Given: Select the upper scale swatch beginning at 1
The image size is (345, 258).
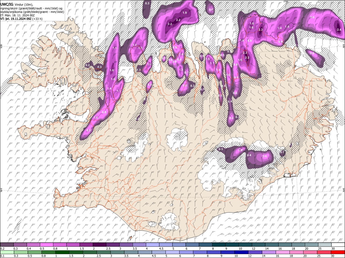Looking at the screenshot, I should coord(73,245).
